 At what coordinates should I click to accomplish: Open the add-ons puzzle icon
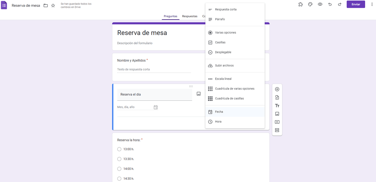[x=300, y=5]
